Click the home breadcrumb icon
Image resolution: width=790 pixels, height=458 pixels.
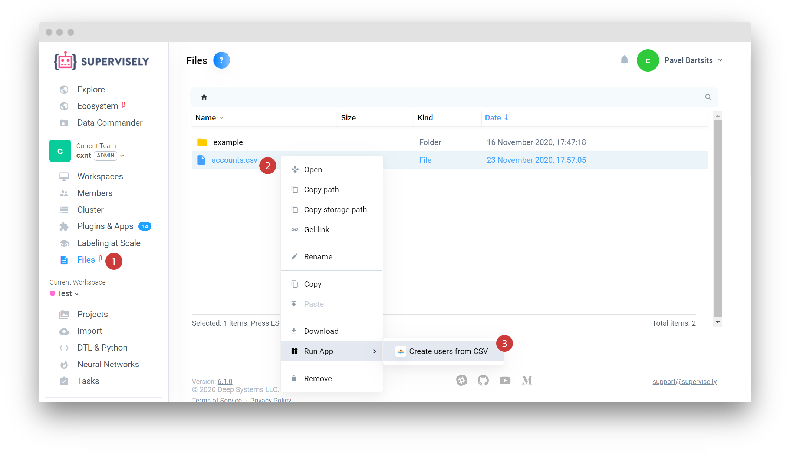point(204,97)
